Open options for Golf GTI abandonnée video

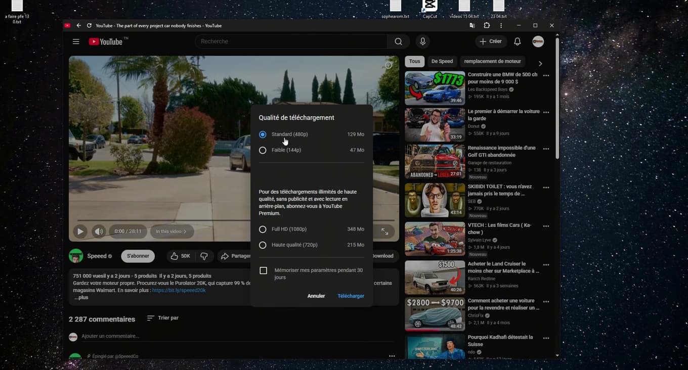(x=546, y=149)
